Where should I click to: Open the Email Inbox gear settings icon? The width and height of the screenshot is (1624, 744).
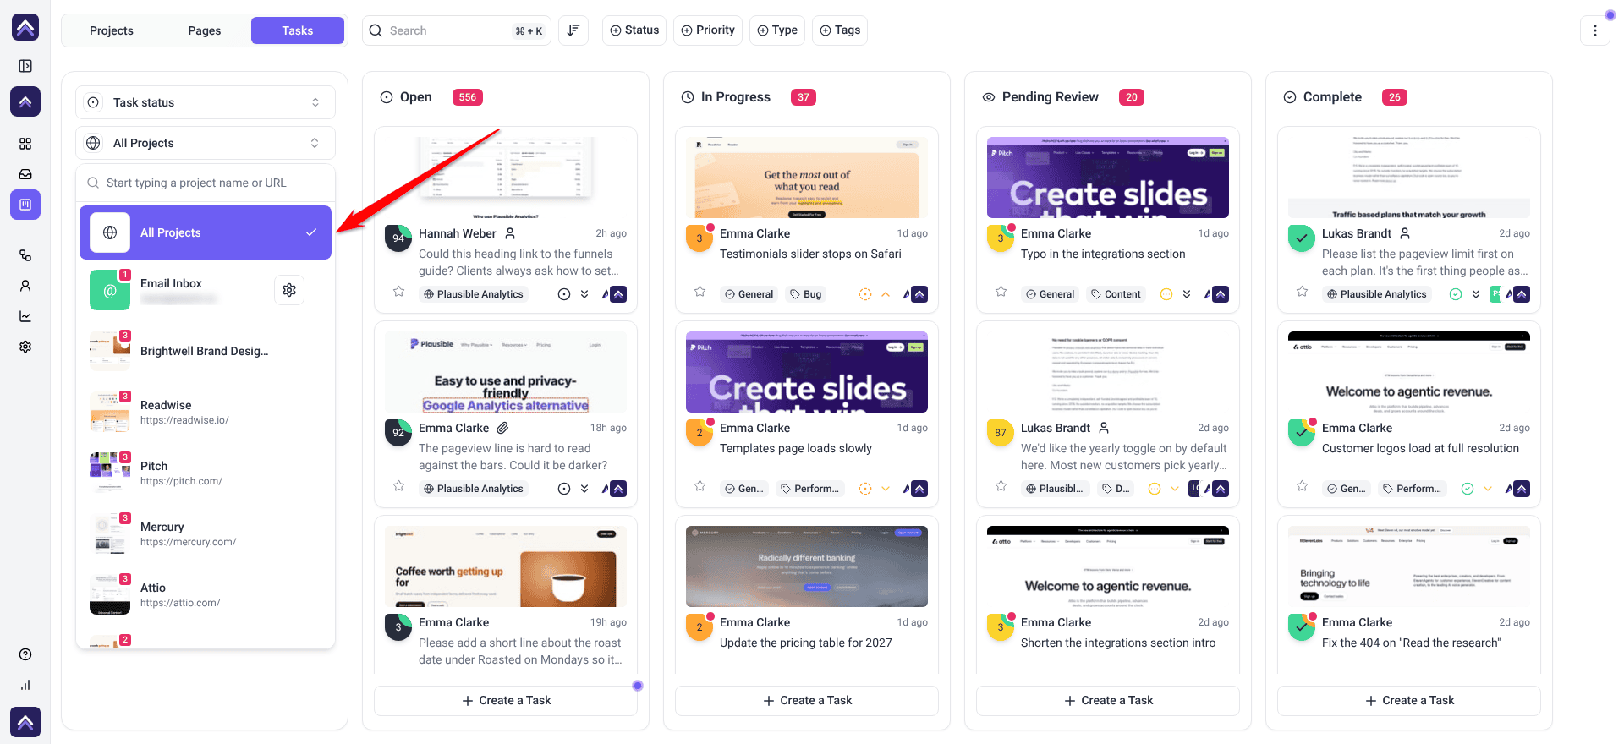[289, 290]
